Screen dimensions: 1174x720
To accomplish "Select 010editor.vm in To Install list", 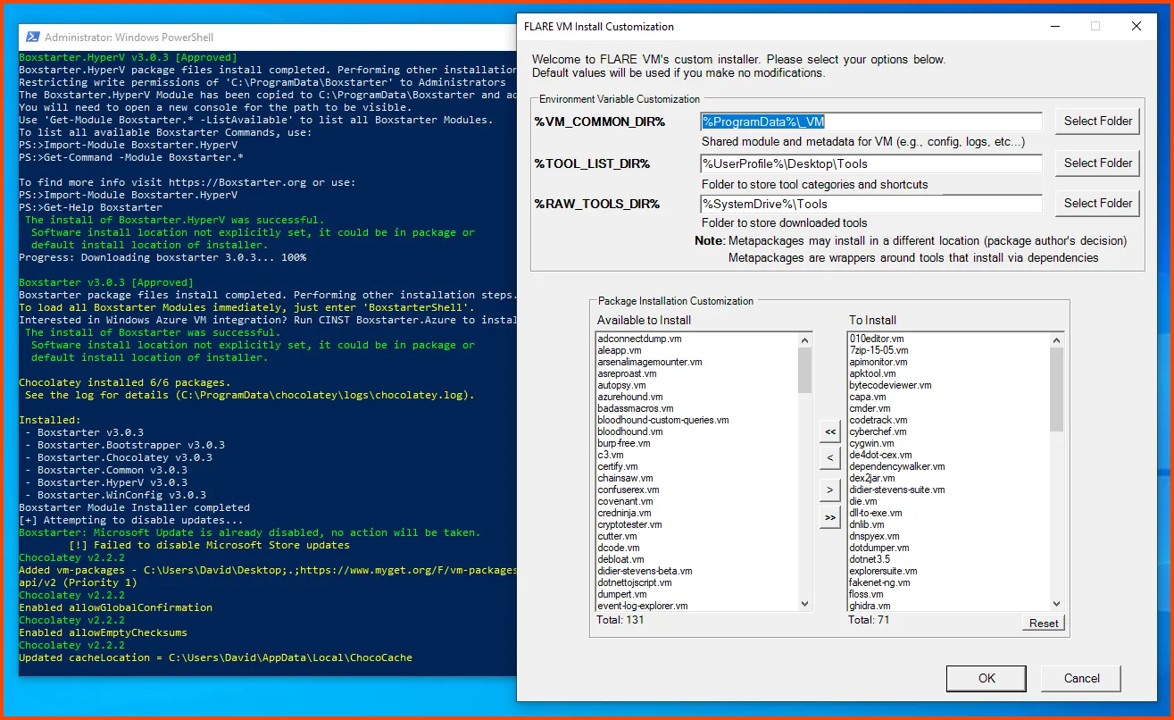I will (x=877, y=339).
